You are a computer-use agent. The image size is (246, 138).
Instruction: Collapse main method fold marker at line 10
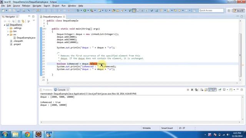[45, 29]
